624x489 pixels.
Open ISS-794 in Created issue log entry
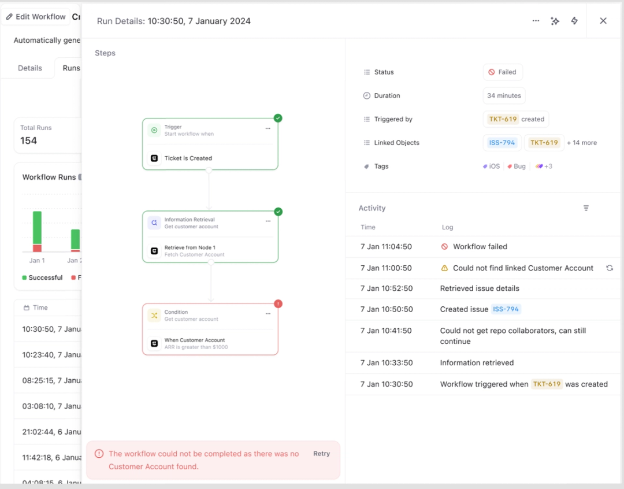click(x=506, y=309)
